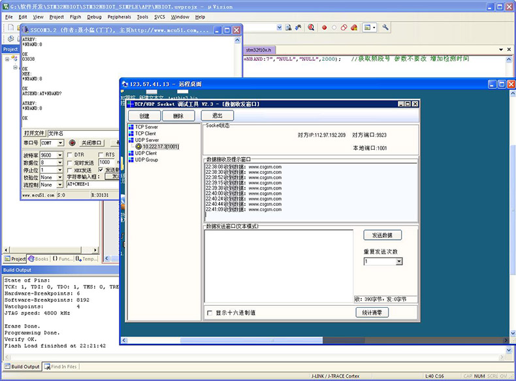Click the 1000 ms interval field in SSCOM
Screen dimensions: 516x381
pyautogui.click(x=106, y=162)
